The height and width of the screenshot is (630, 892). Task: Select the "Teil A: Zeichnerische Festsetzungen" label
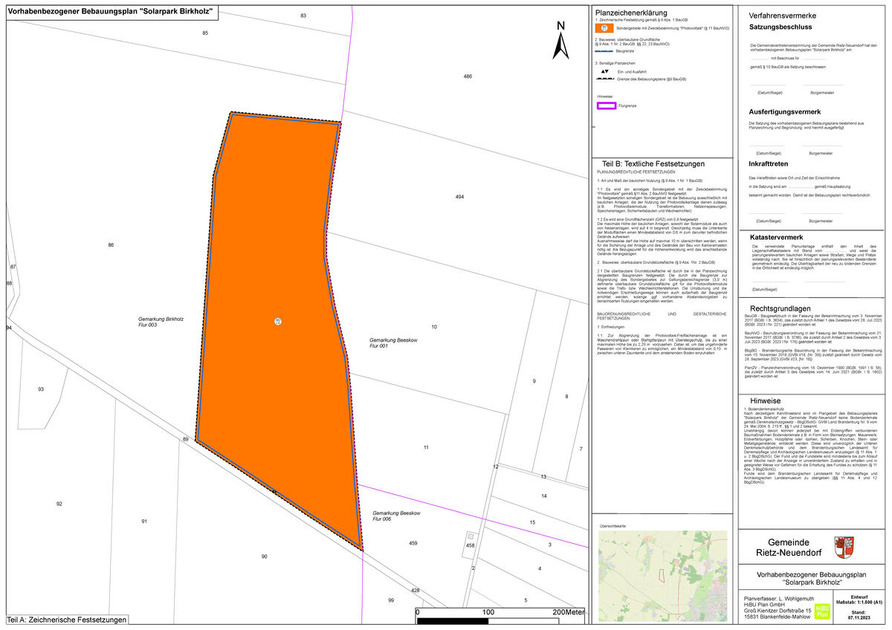tap(66, 620)
